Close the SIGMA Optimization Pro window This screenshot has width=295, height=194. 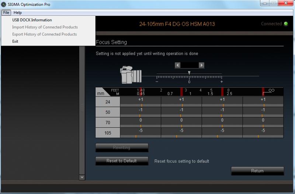[285, 3]
